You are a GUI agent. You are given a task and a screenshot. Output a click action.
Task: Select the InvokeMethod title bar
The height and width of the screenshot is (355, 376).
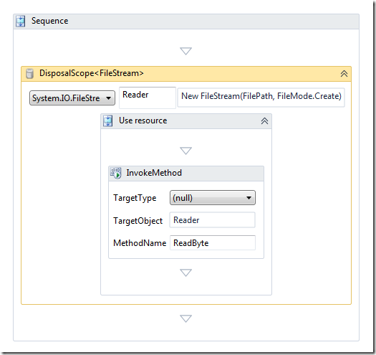[x=186, y=173]
